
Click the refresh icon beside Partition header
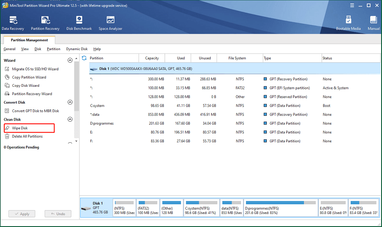84,58
